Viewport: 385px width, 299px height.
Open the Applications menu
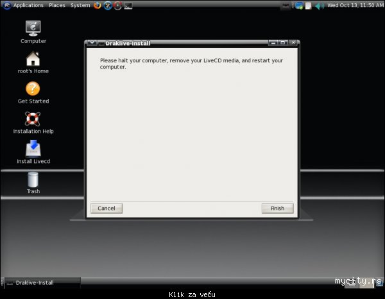28,5
